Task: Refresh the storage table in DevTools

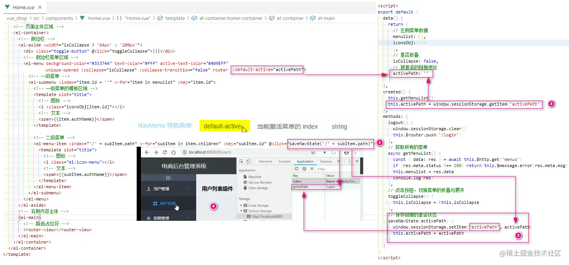Action: (x=296, y=169)
